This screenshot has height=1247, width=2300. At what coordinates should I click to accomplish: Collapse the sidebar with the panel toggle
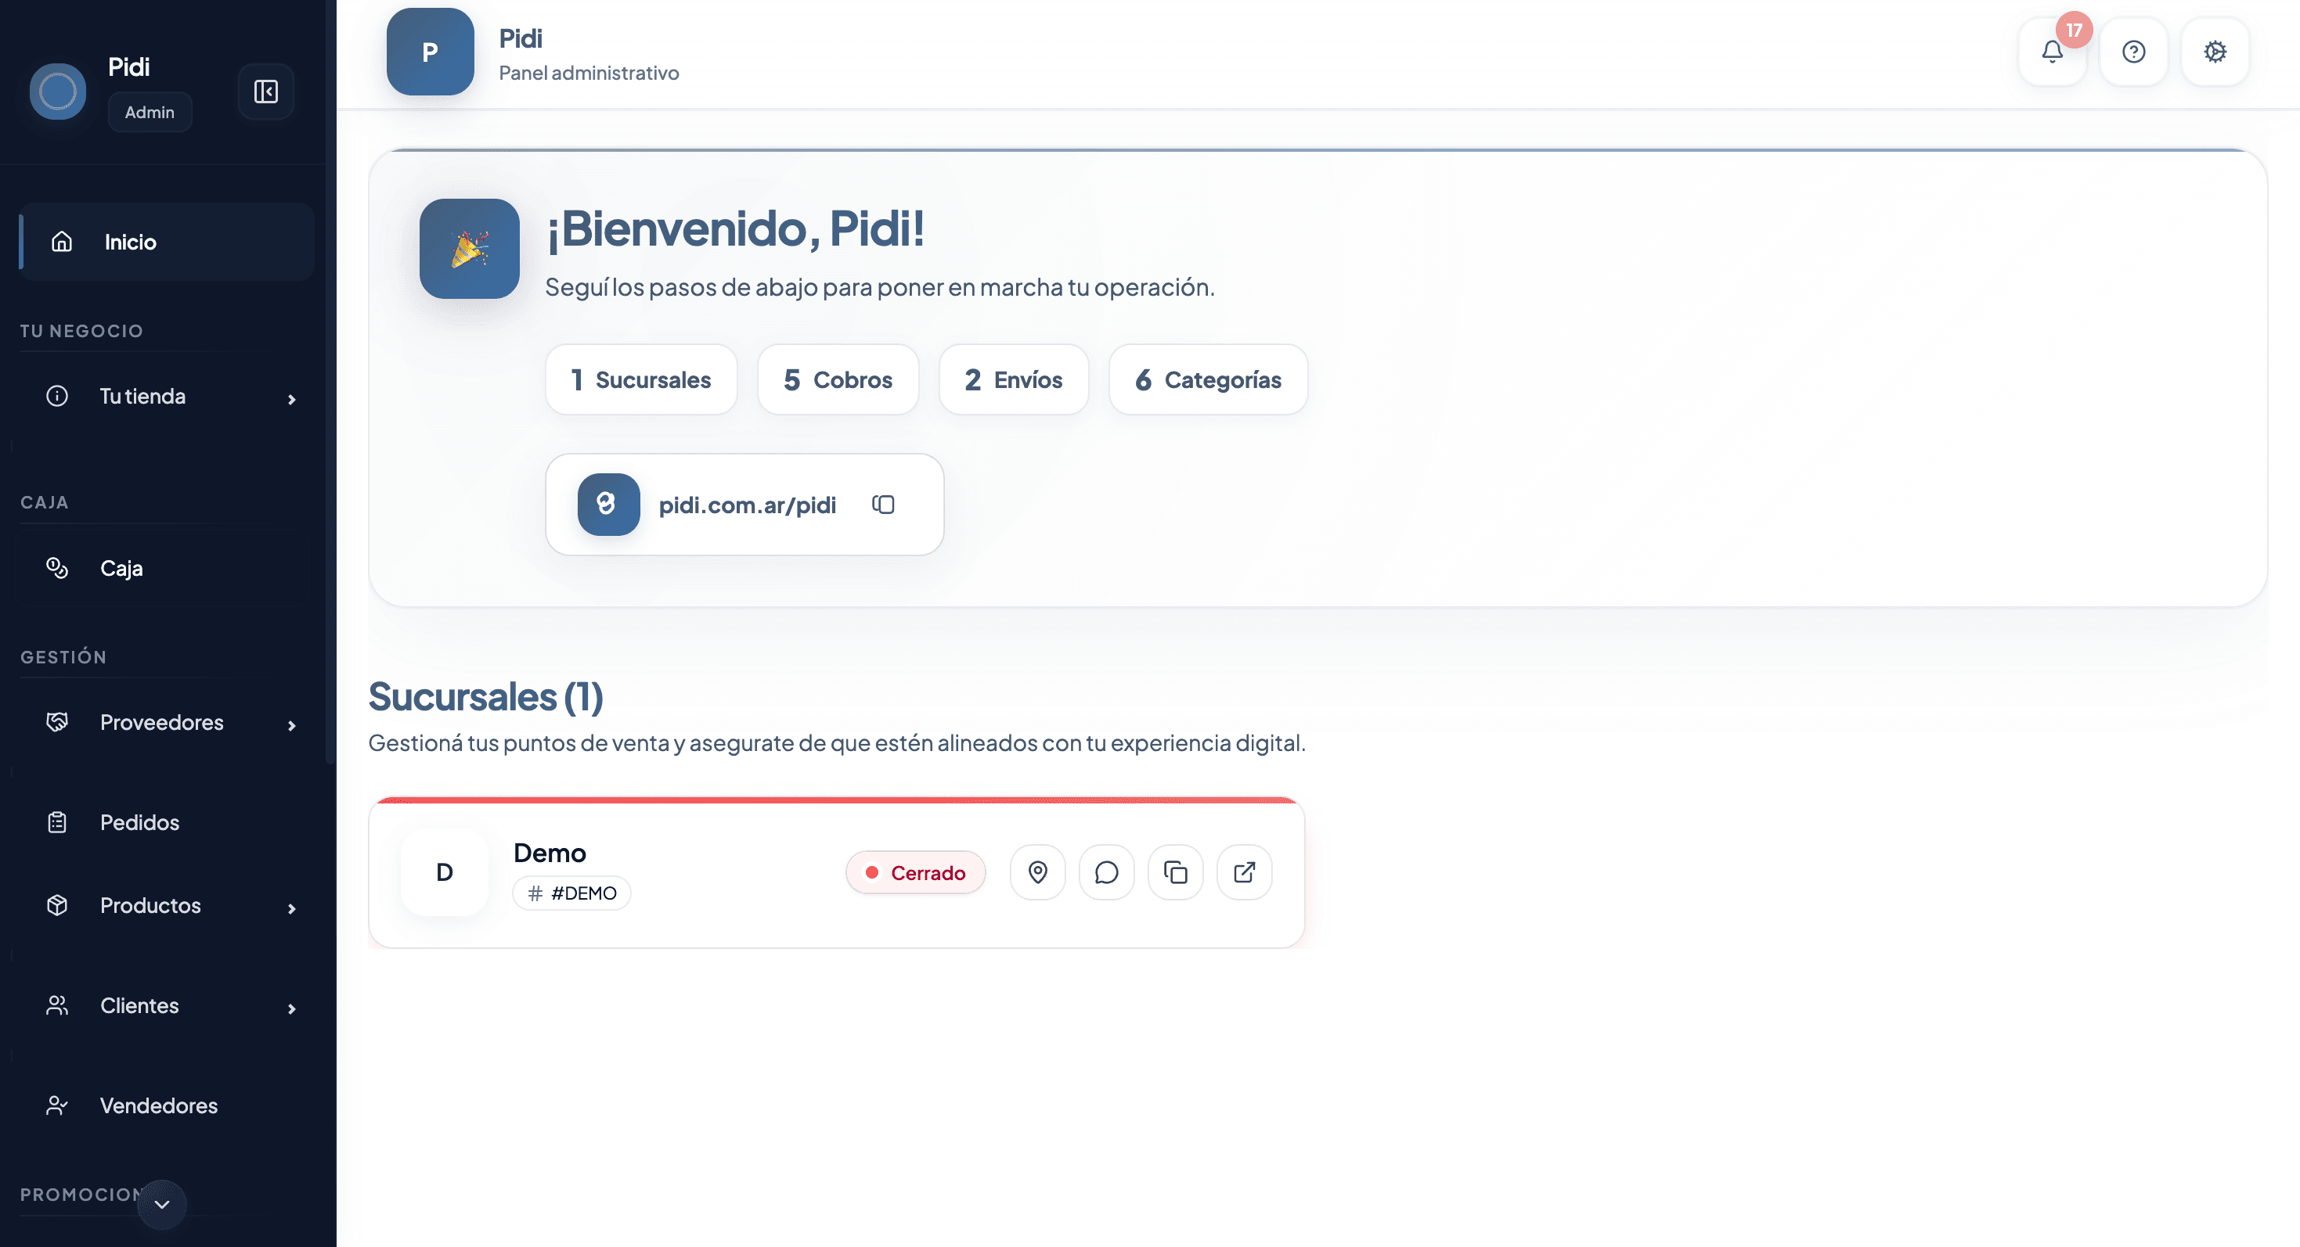coord(265,91)
